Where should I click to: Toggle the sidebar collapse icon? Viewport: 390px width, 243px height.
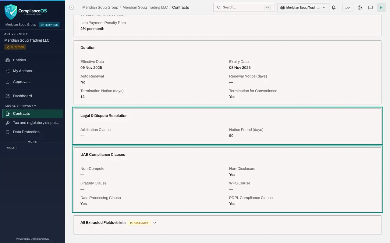[x=72, y=7]
